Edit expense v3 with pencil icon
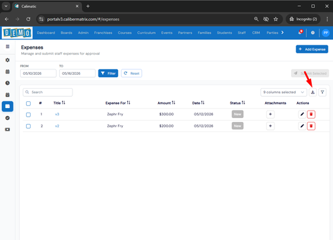The width and height of the screenshot is (333, 240). click(x=302, y=114)
